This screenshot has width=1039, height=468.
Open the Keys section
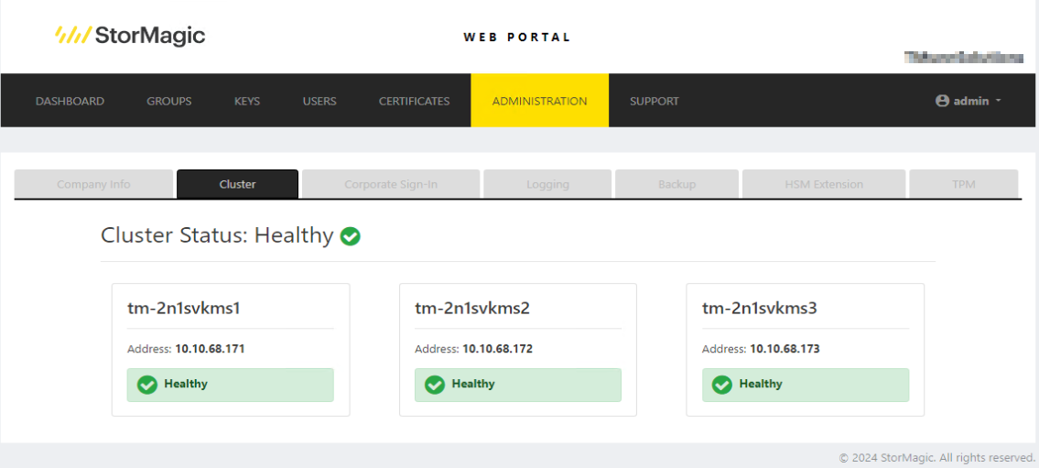(247, 102)
